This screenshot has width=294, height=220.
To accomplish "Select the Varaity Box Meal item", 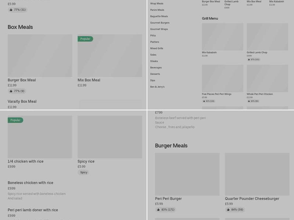I will point(22,102).
